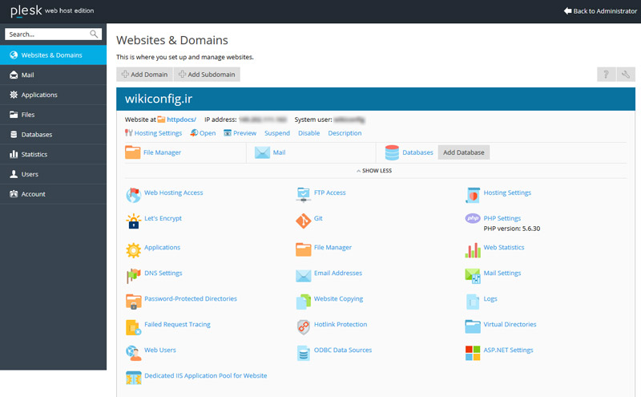Click the Databases link beside Add Database

(x=417, y=152)
